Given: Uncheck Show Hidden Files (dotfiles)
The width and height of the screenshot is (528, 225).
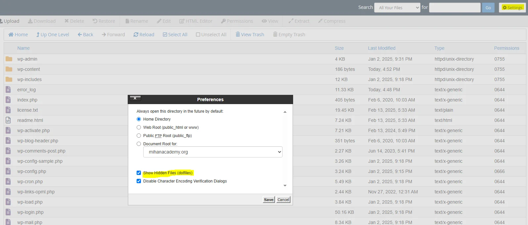Looking at the screenshot, I should click(x=139, y=173).
